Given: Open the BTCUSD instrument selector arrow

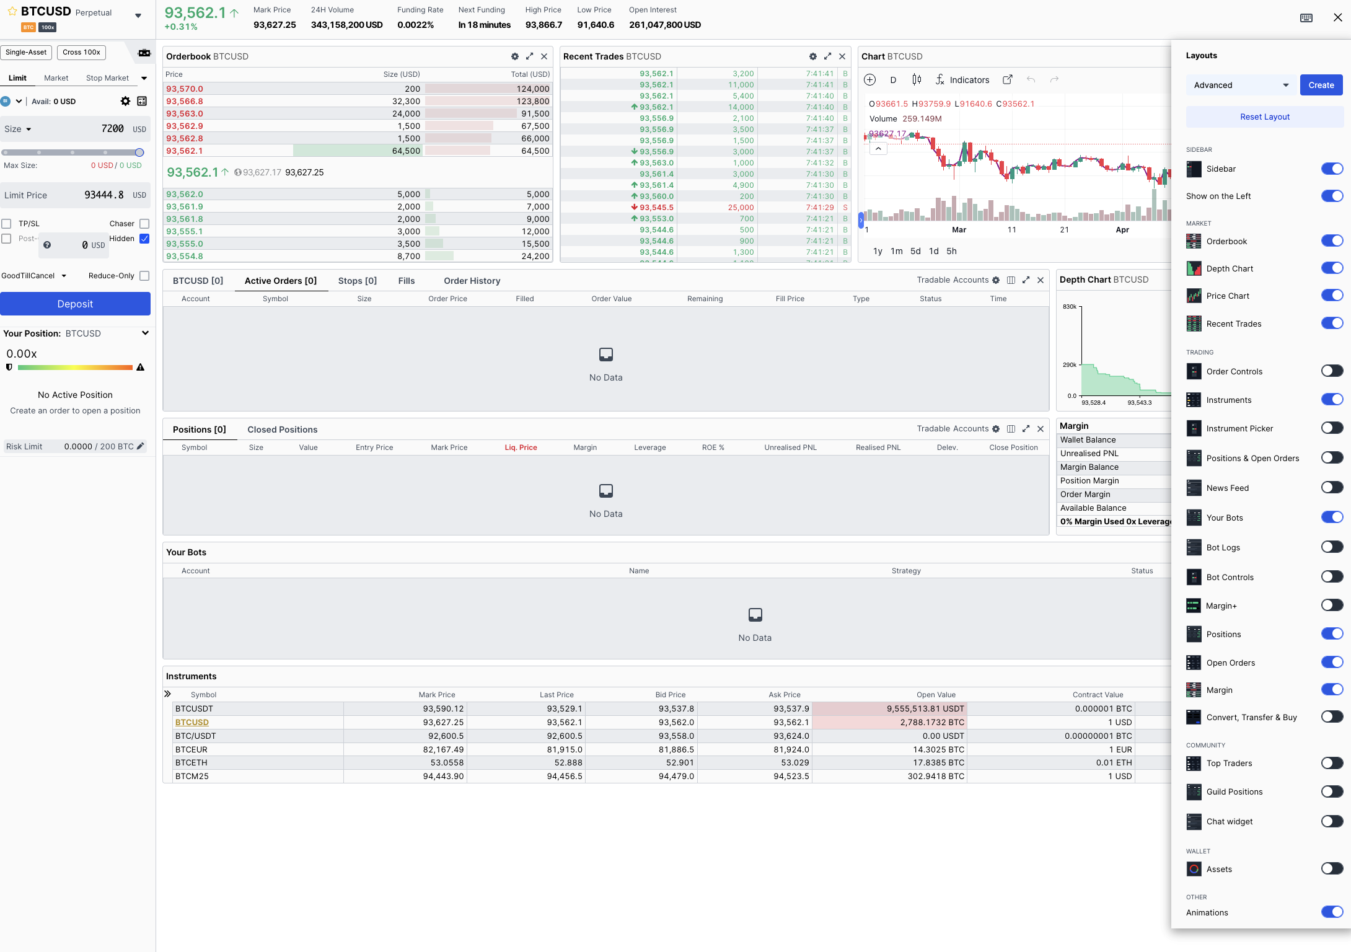Looking at the screenshot, I should [138, 16].
